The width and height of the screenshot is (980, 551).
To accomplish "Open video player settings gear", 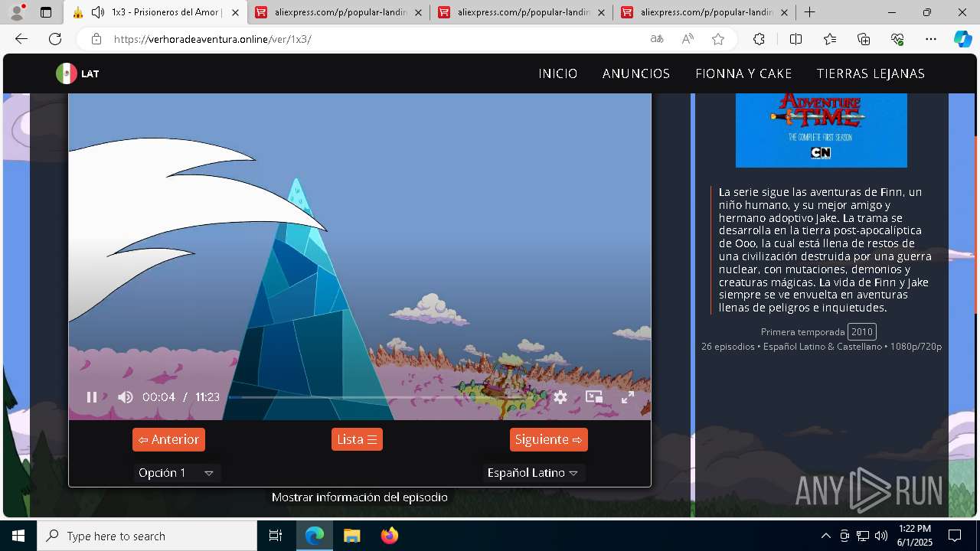I will click(x=560, y=397).
